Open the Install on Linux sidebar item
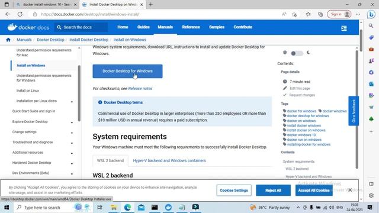This screenshot has height=213, width=379. (28, 91)
